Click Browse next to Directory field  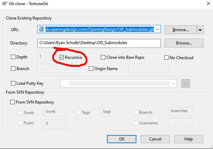tap(184, 43)
